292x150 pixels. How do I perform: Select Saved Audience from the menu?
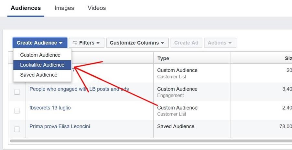[38, 75]
